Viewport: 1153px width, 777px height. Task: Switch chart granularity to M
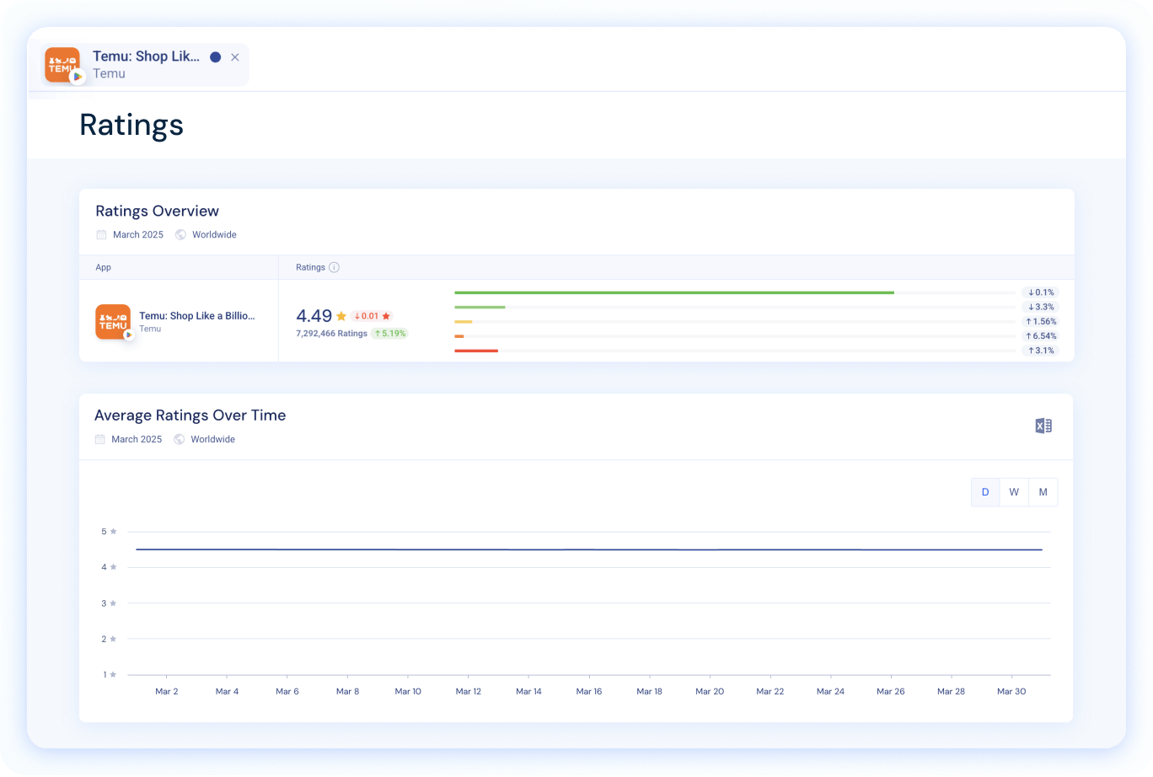[1043, 492]
